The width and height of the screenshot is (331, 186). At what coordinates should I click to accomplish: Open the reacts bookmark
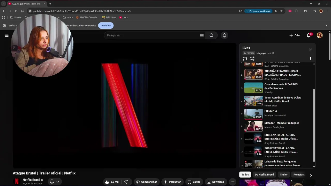coord(124,17)
